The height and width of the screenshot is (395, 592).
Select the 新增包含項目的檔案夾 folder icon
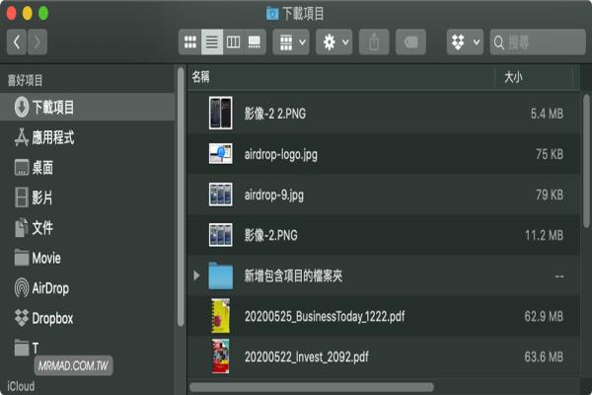point(220,276)
